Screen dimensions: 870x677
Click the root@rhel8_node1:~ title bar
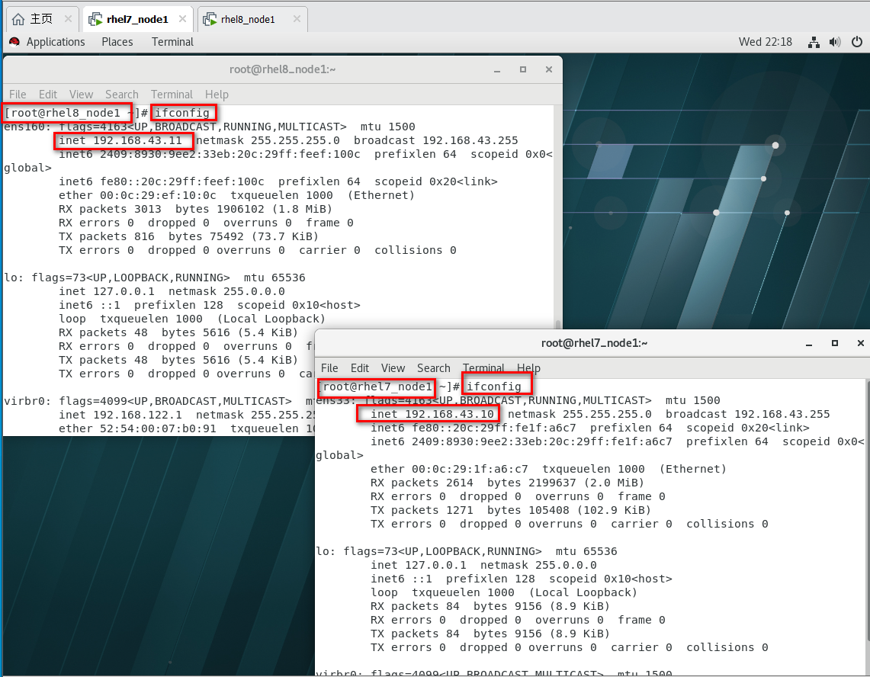click(x=282, y=69)
